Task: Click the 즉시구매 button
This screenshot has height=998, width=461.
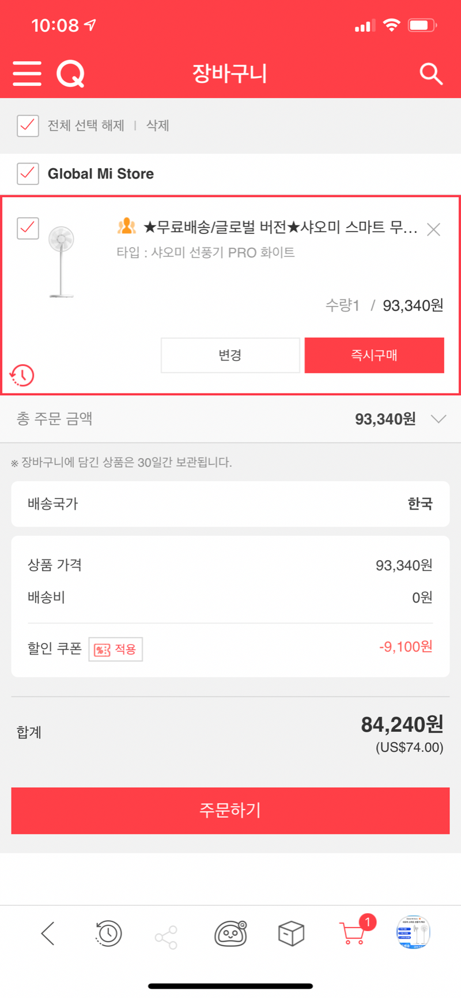Action: (x=374, y=356)
